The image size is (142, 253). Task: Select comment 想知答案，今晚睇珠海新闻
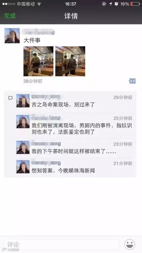pos(63,170)
